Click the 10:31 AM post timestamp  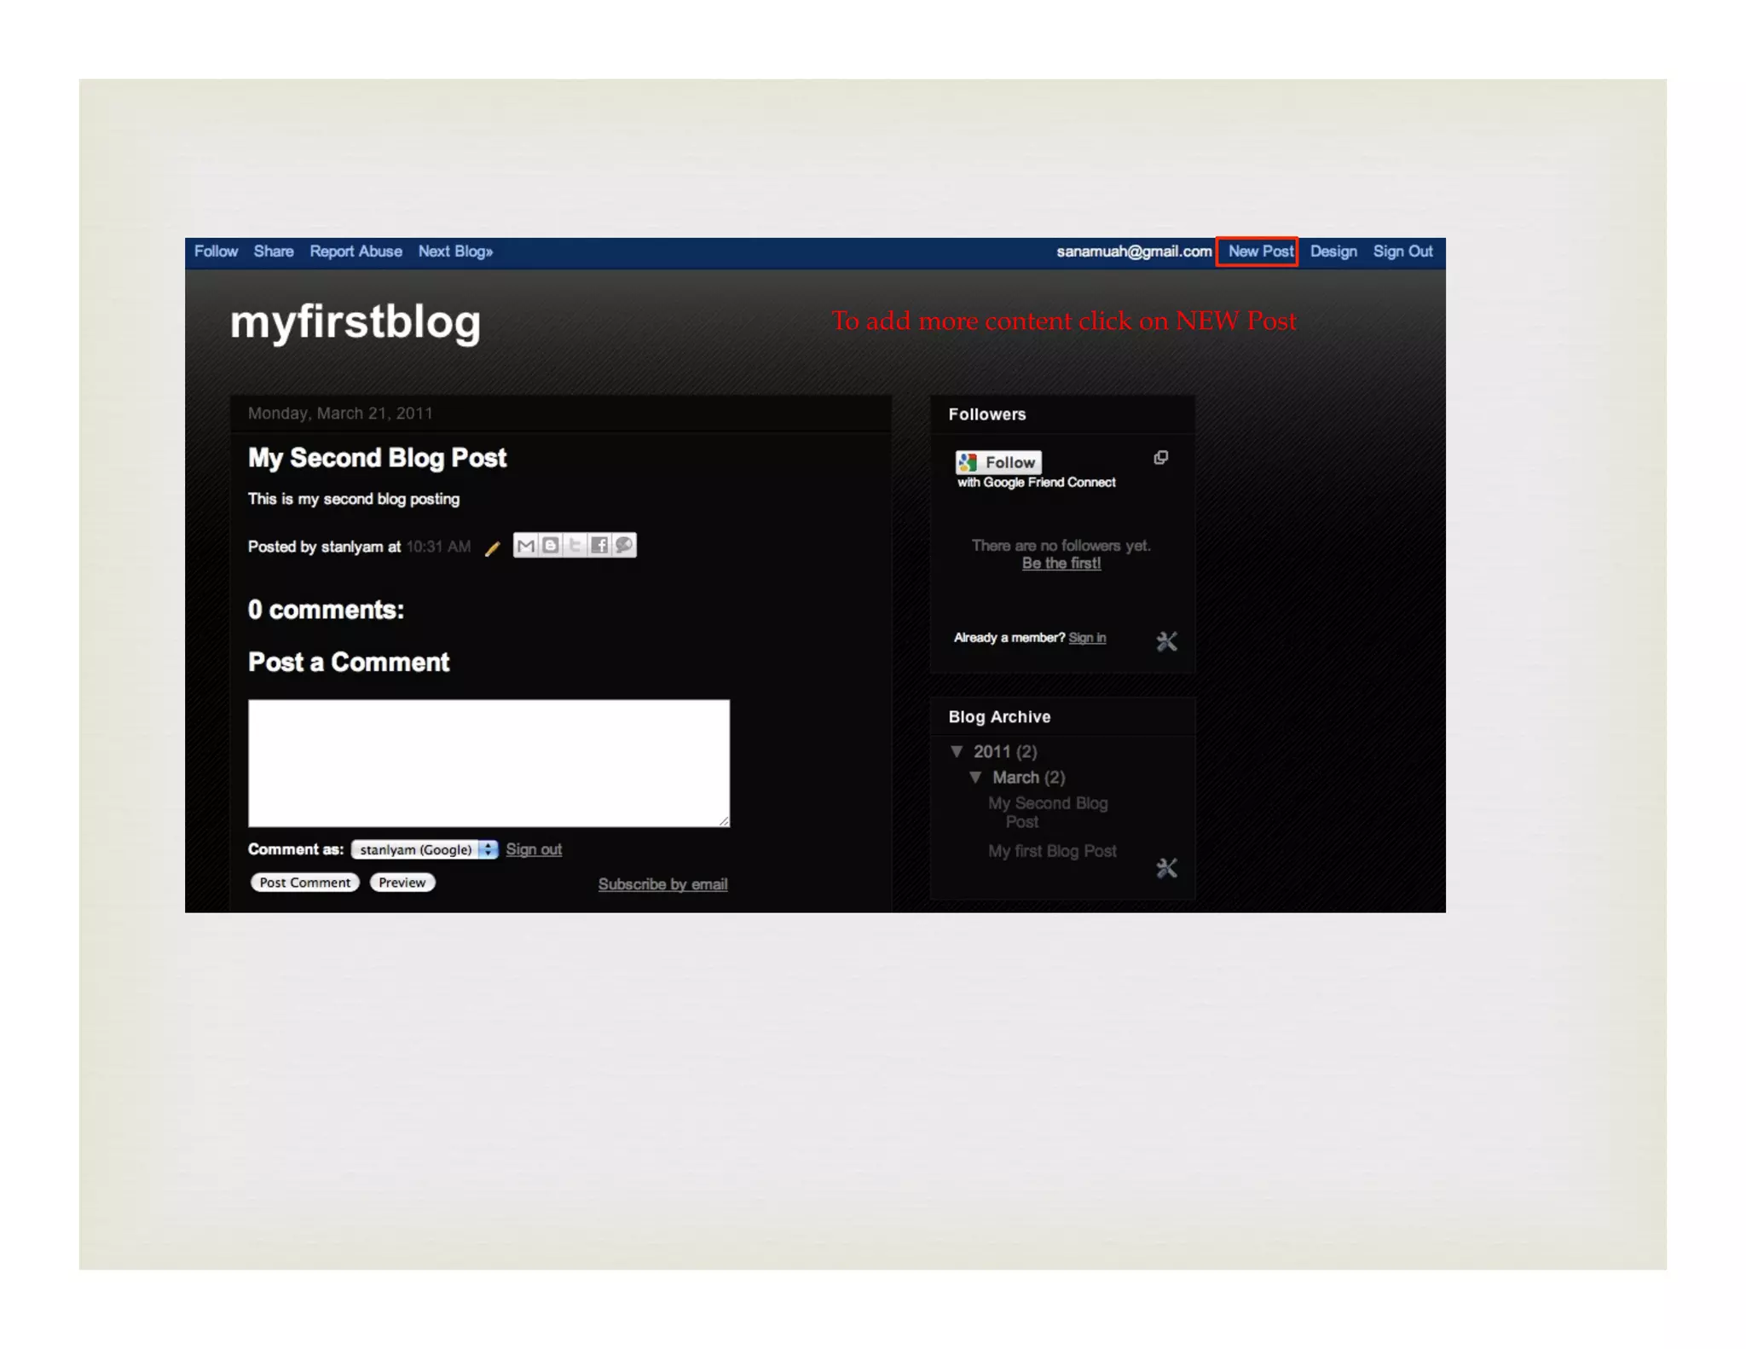[x=438, y=547]
